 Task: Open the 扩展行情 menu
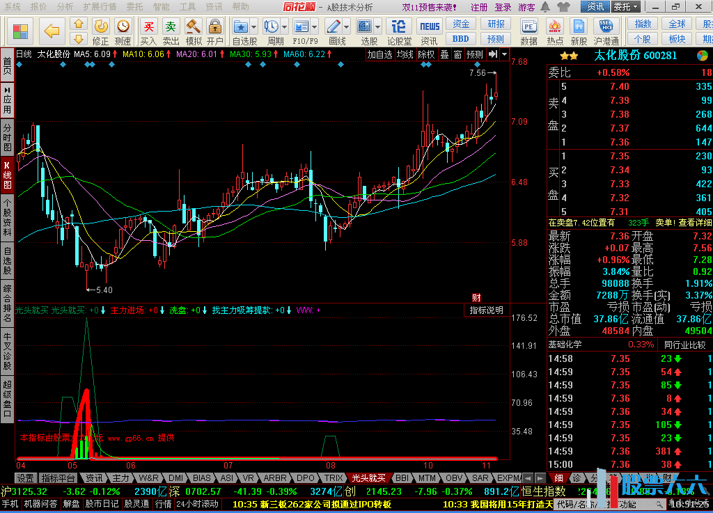pyautogui.click(x=100, y=7)
